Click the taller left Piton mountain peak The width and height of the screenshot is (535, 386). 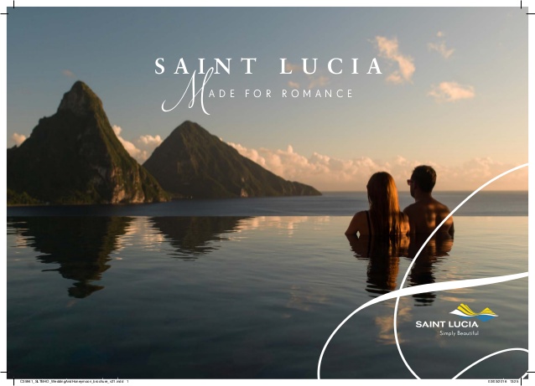[x=81, y=99]
